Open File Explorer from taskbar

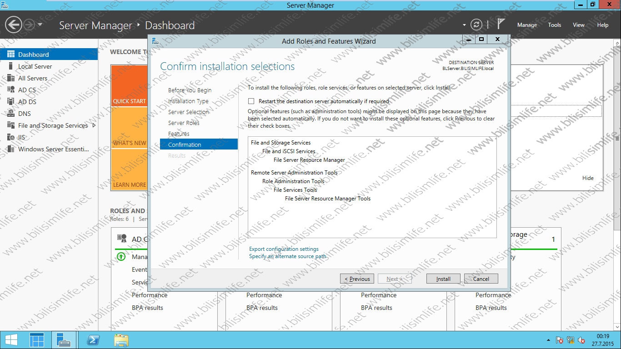click(121, 340)
